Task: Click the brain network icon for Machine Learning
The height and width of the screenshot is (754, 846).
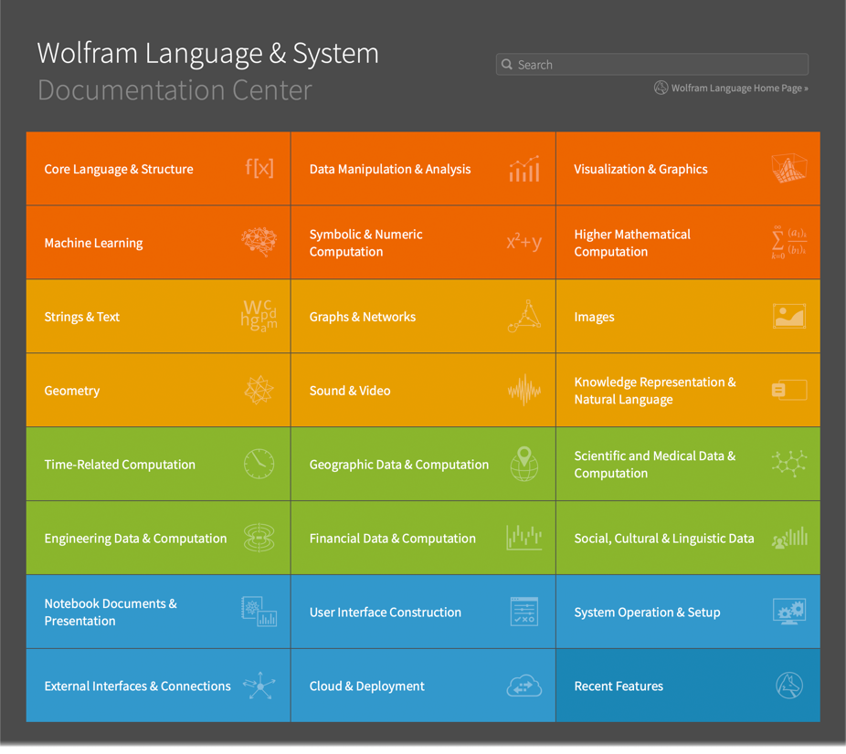Action: (259, 242)
